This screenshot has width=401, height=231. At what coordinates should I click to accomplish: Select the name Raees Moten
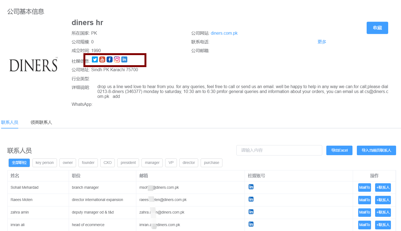point(22,200)
